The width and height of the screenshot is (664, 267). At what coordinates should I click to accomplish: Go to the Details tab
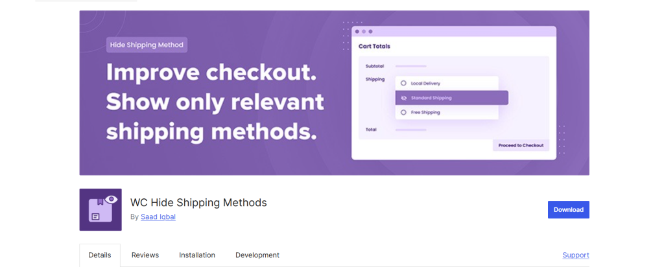100,255
